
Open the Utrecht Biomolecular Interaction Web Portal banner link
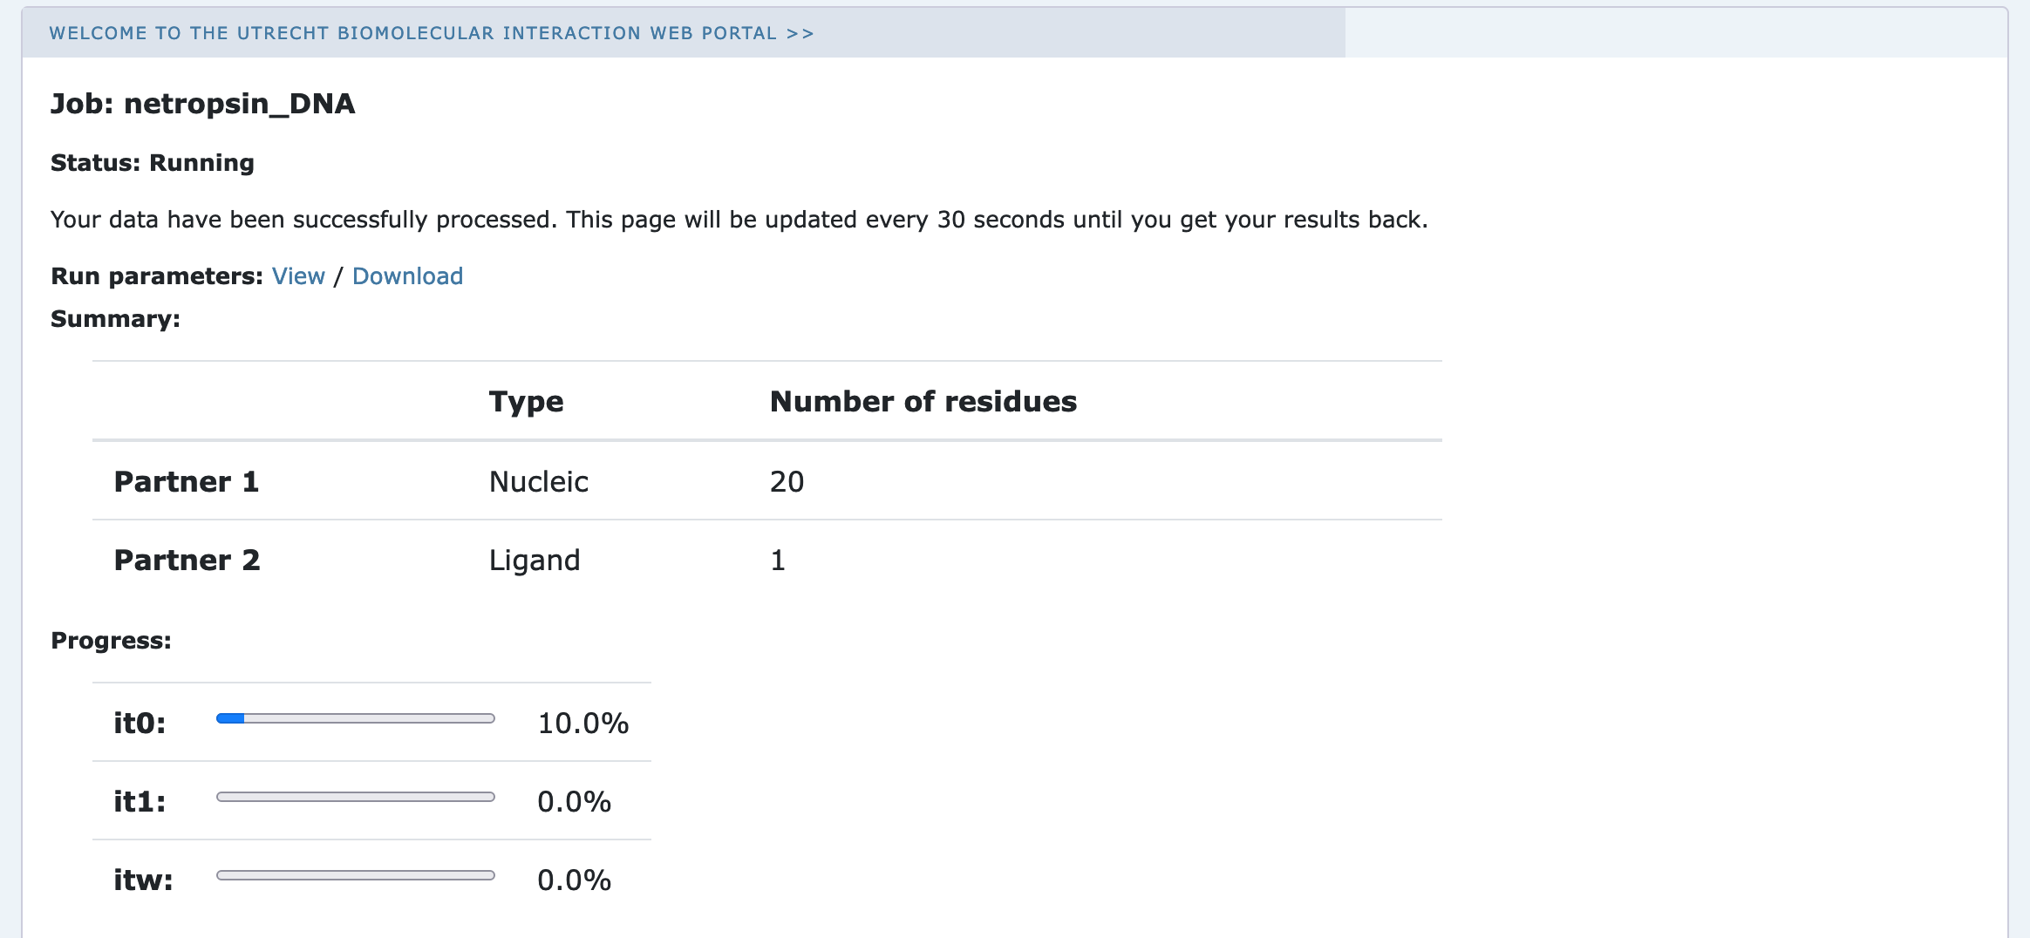[x=432, y=33]
